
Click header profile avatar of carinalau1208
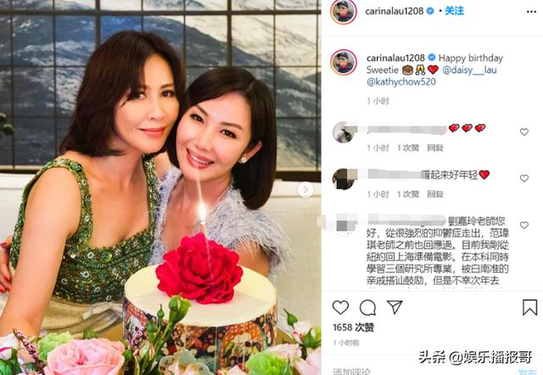[x=344, y=11]
